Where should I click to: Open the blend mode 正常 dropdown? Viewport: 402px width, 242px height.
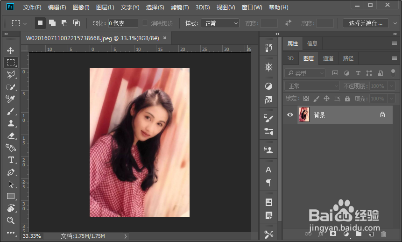point(312,86)
